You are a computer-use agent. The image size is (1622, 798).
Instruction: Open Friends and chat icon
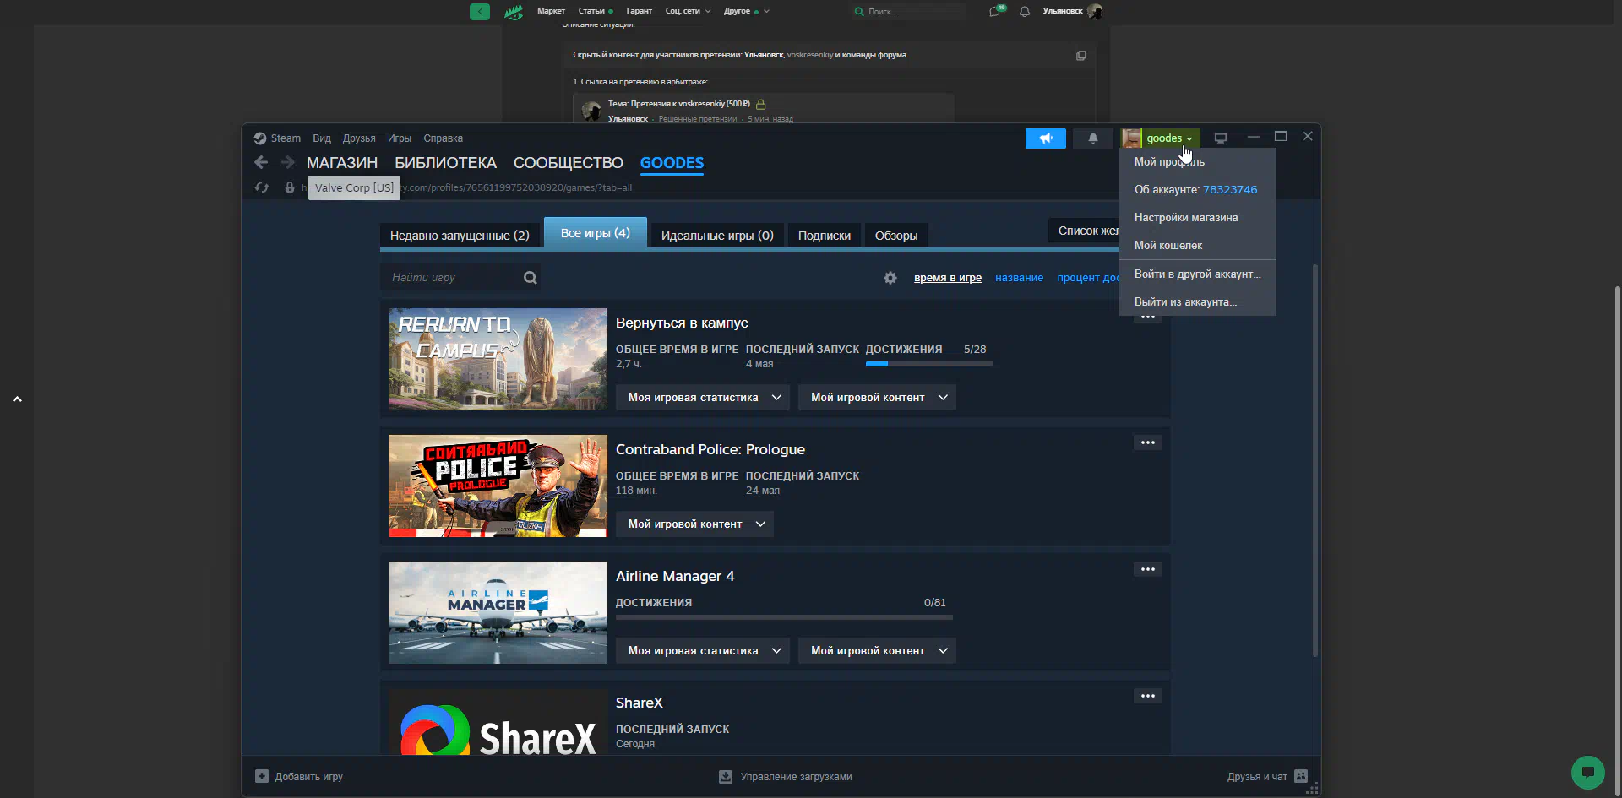click(x=1301, y=776)
